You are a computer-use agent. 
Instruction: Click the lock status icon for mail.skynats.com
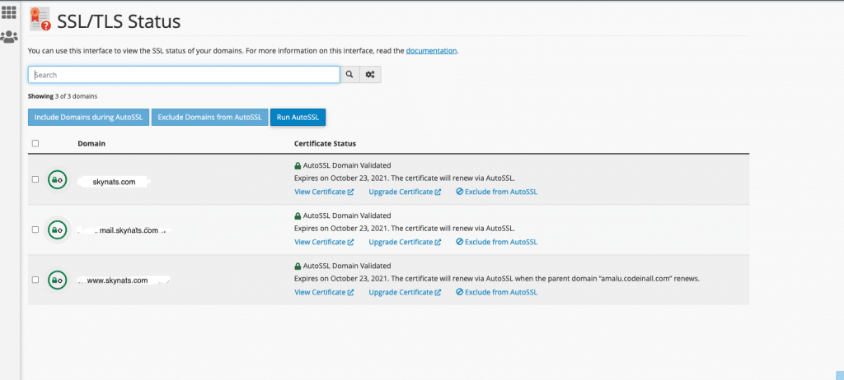pos(57,230)
